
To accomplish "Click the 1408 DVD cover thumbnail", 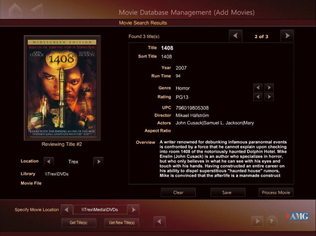I will click(62, 88).
